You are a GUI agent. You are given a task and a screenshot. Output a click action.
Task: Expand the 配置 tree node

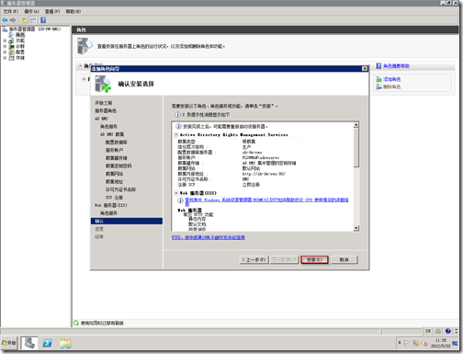click(5, 52)
